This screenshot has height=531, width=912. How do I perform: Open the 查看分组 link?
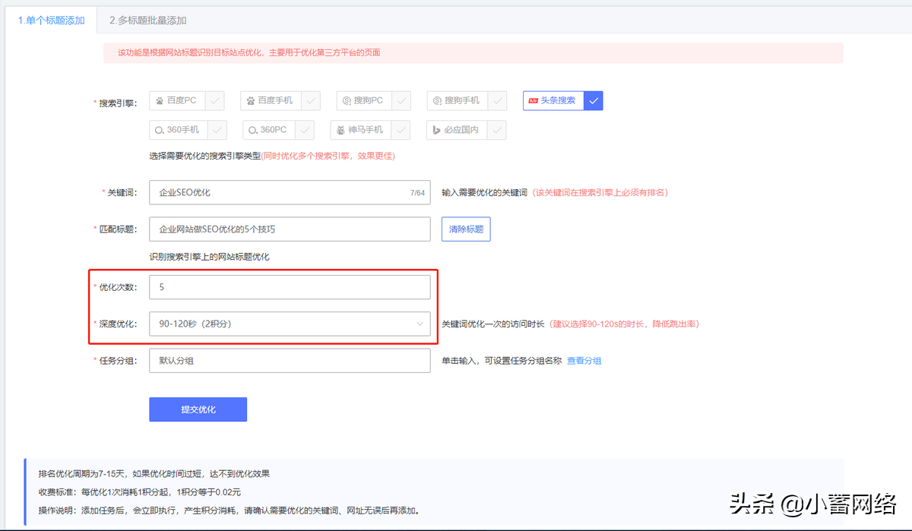tap(584, 361)
